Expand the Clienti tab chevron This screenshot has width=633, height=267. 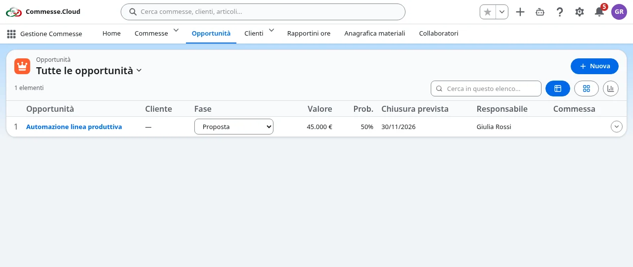click(271, 31)
